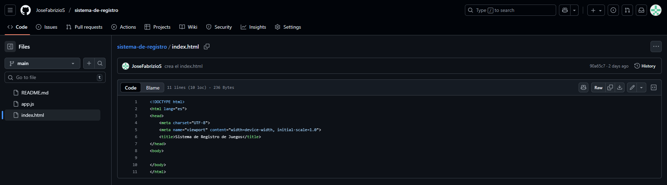Open sistema-de-registro breadcrumb link
This screenshot has height=185, width=667.
pos(142,47)
